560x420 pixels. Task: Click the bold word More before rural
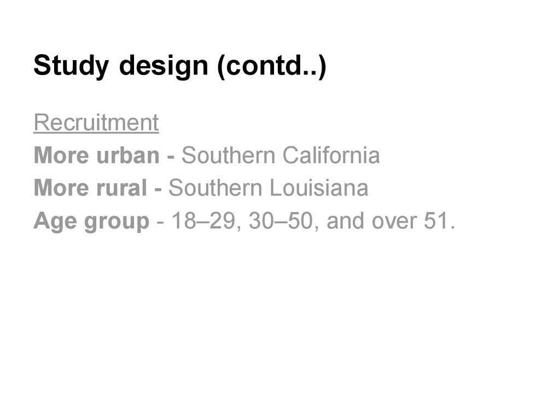coord(61,189)
